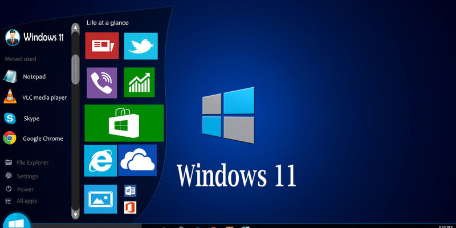
Task: Open the green Finance chart tile
Action: click(139, 82)
